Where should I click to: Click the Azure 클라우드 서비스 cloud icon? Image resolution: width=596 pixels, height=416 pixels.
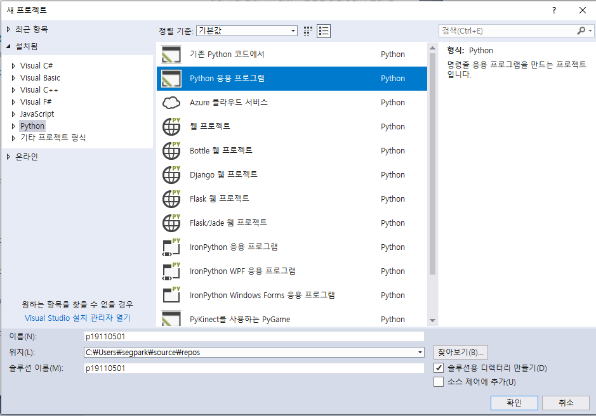coord(171,103)
